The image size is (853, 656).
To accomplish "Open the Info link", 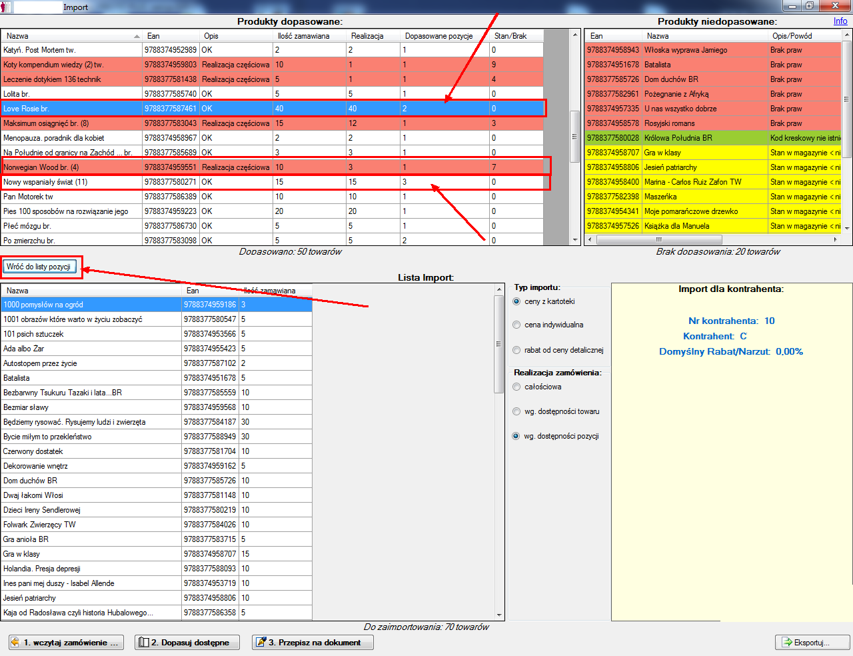I will [840, 21].
